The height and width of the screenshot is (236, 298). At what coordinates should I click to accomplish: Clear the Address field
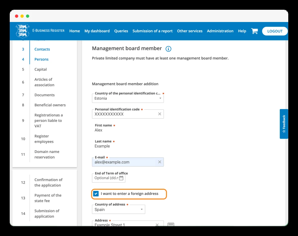tap(157, 224)
